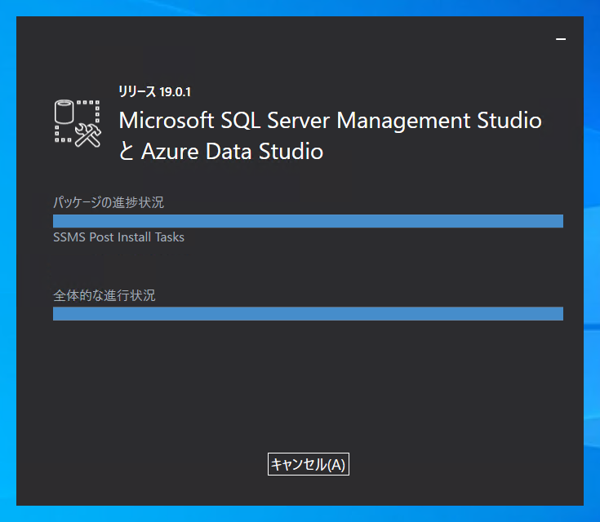Click the パッケージの進捗状況 label
This screenshot has height=522, width=600.
(109, 202)
